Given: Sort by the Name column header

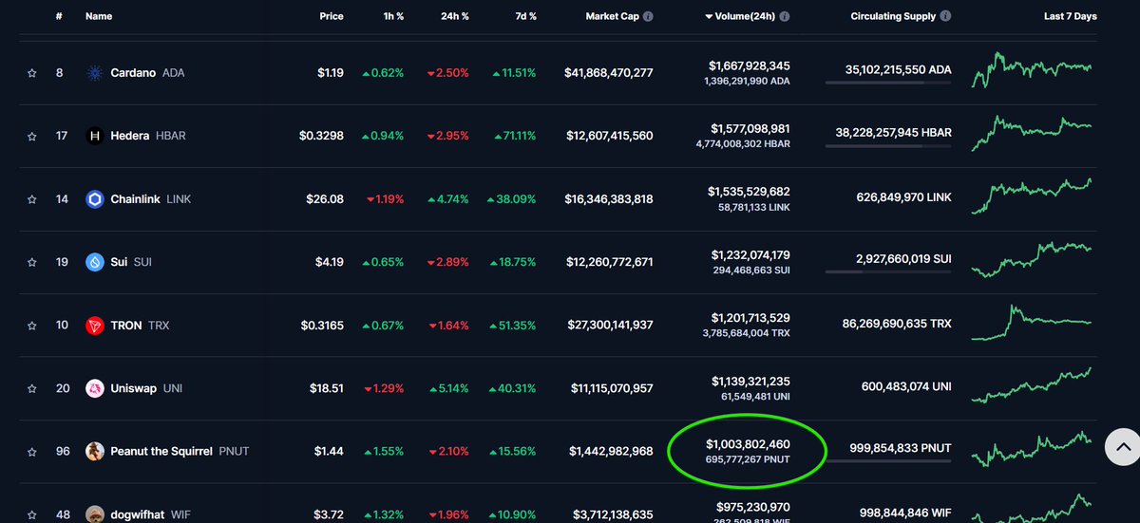Looking at the screenshot, I should click(99, 17).
